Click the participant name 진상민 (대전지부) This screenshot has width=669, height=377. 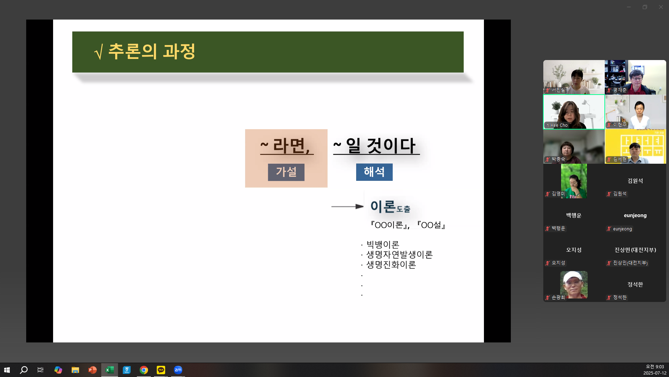(x=635, y=250)
